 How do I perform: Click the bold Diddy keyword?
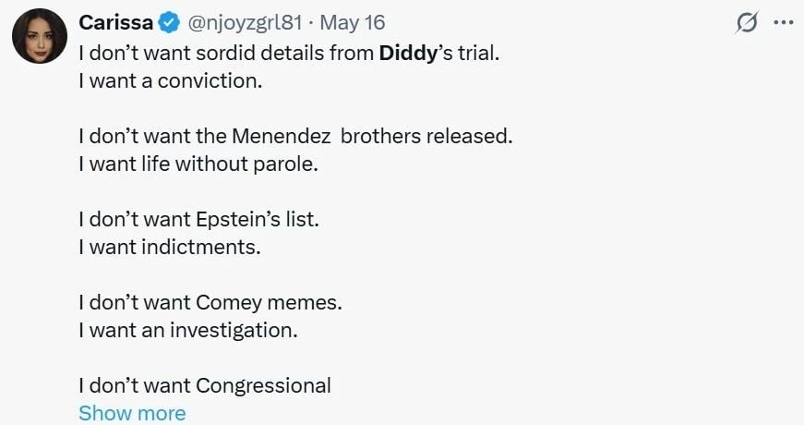point(408,53)
